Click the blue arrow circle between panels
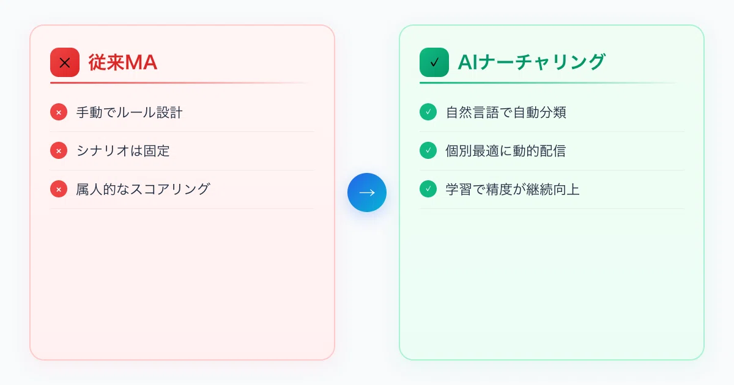Image resolution: width=734 pixels, height=385 pixels. point(367,193)
